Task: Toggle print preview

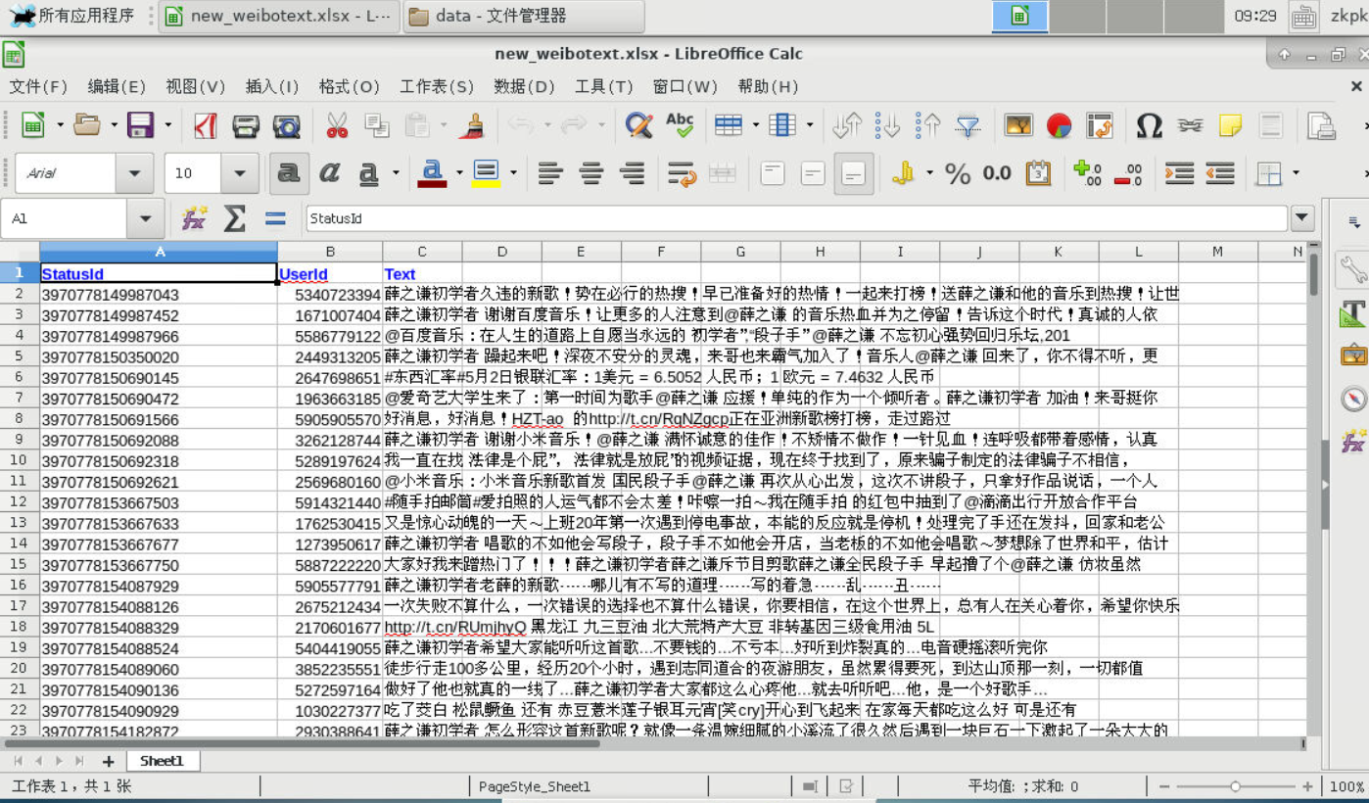Action: (x=287, y=125)
